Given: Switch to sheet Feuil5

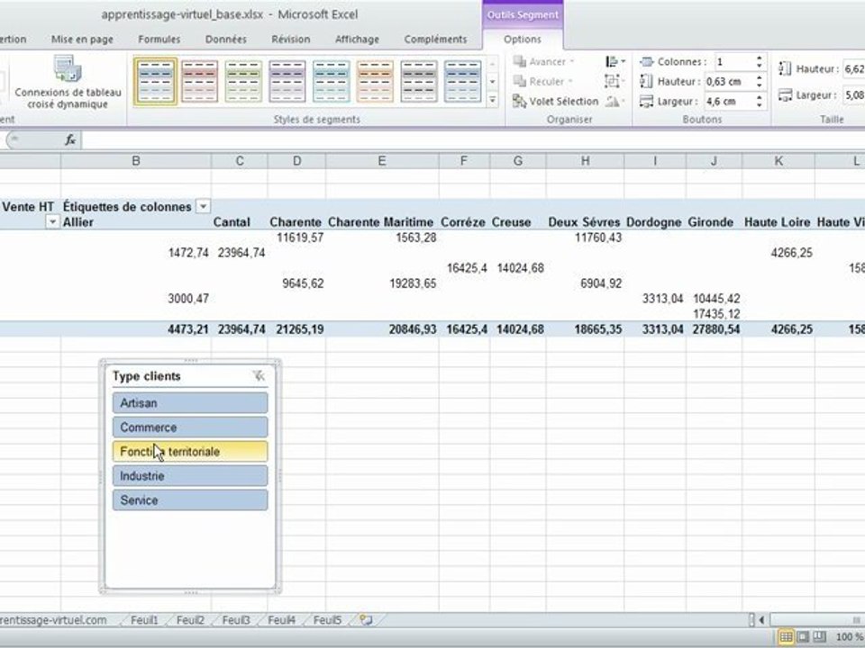Looking at the screenshot, I should (x=328, y=620).
